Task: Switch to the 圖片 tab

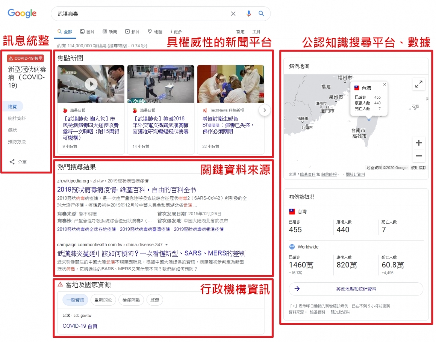Action: coord(87,32)
